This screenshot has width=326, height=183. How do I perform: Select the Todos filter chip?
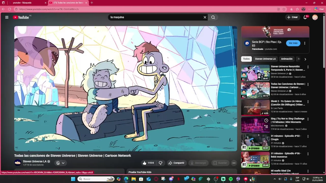(x=246, y=59)
